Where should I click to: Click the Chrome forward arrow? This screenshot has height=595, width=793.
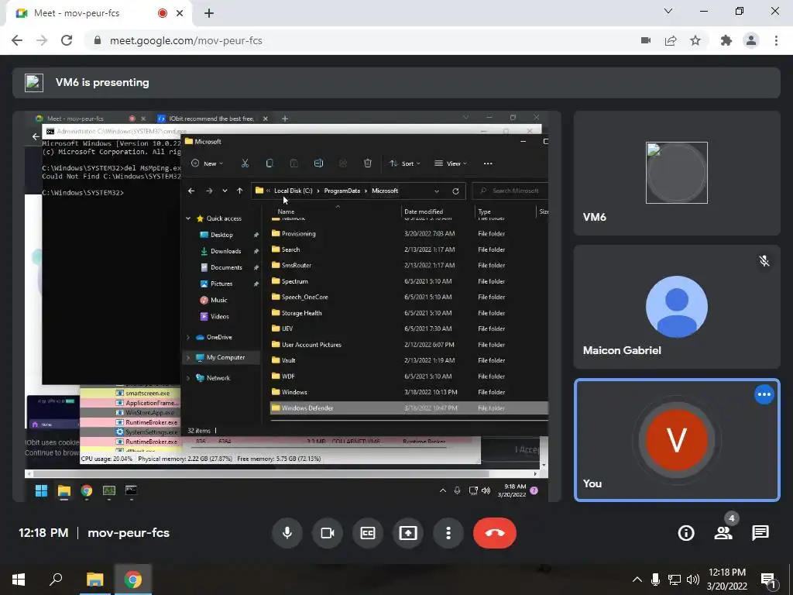pyautogui.click(x=42, y=40)
